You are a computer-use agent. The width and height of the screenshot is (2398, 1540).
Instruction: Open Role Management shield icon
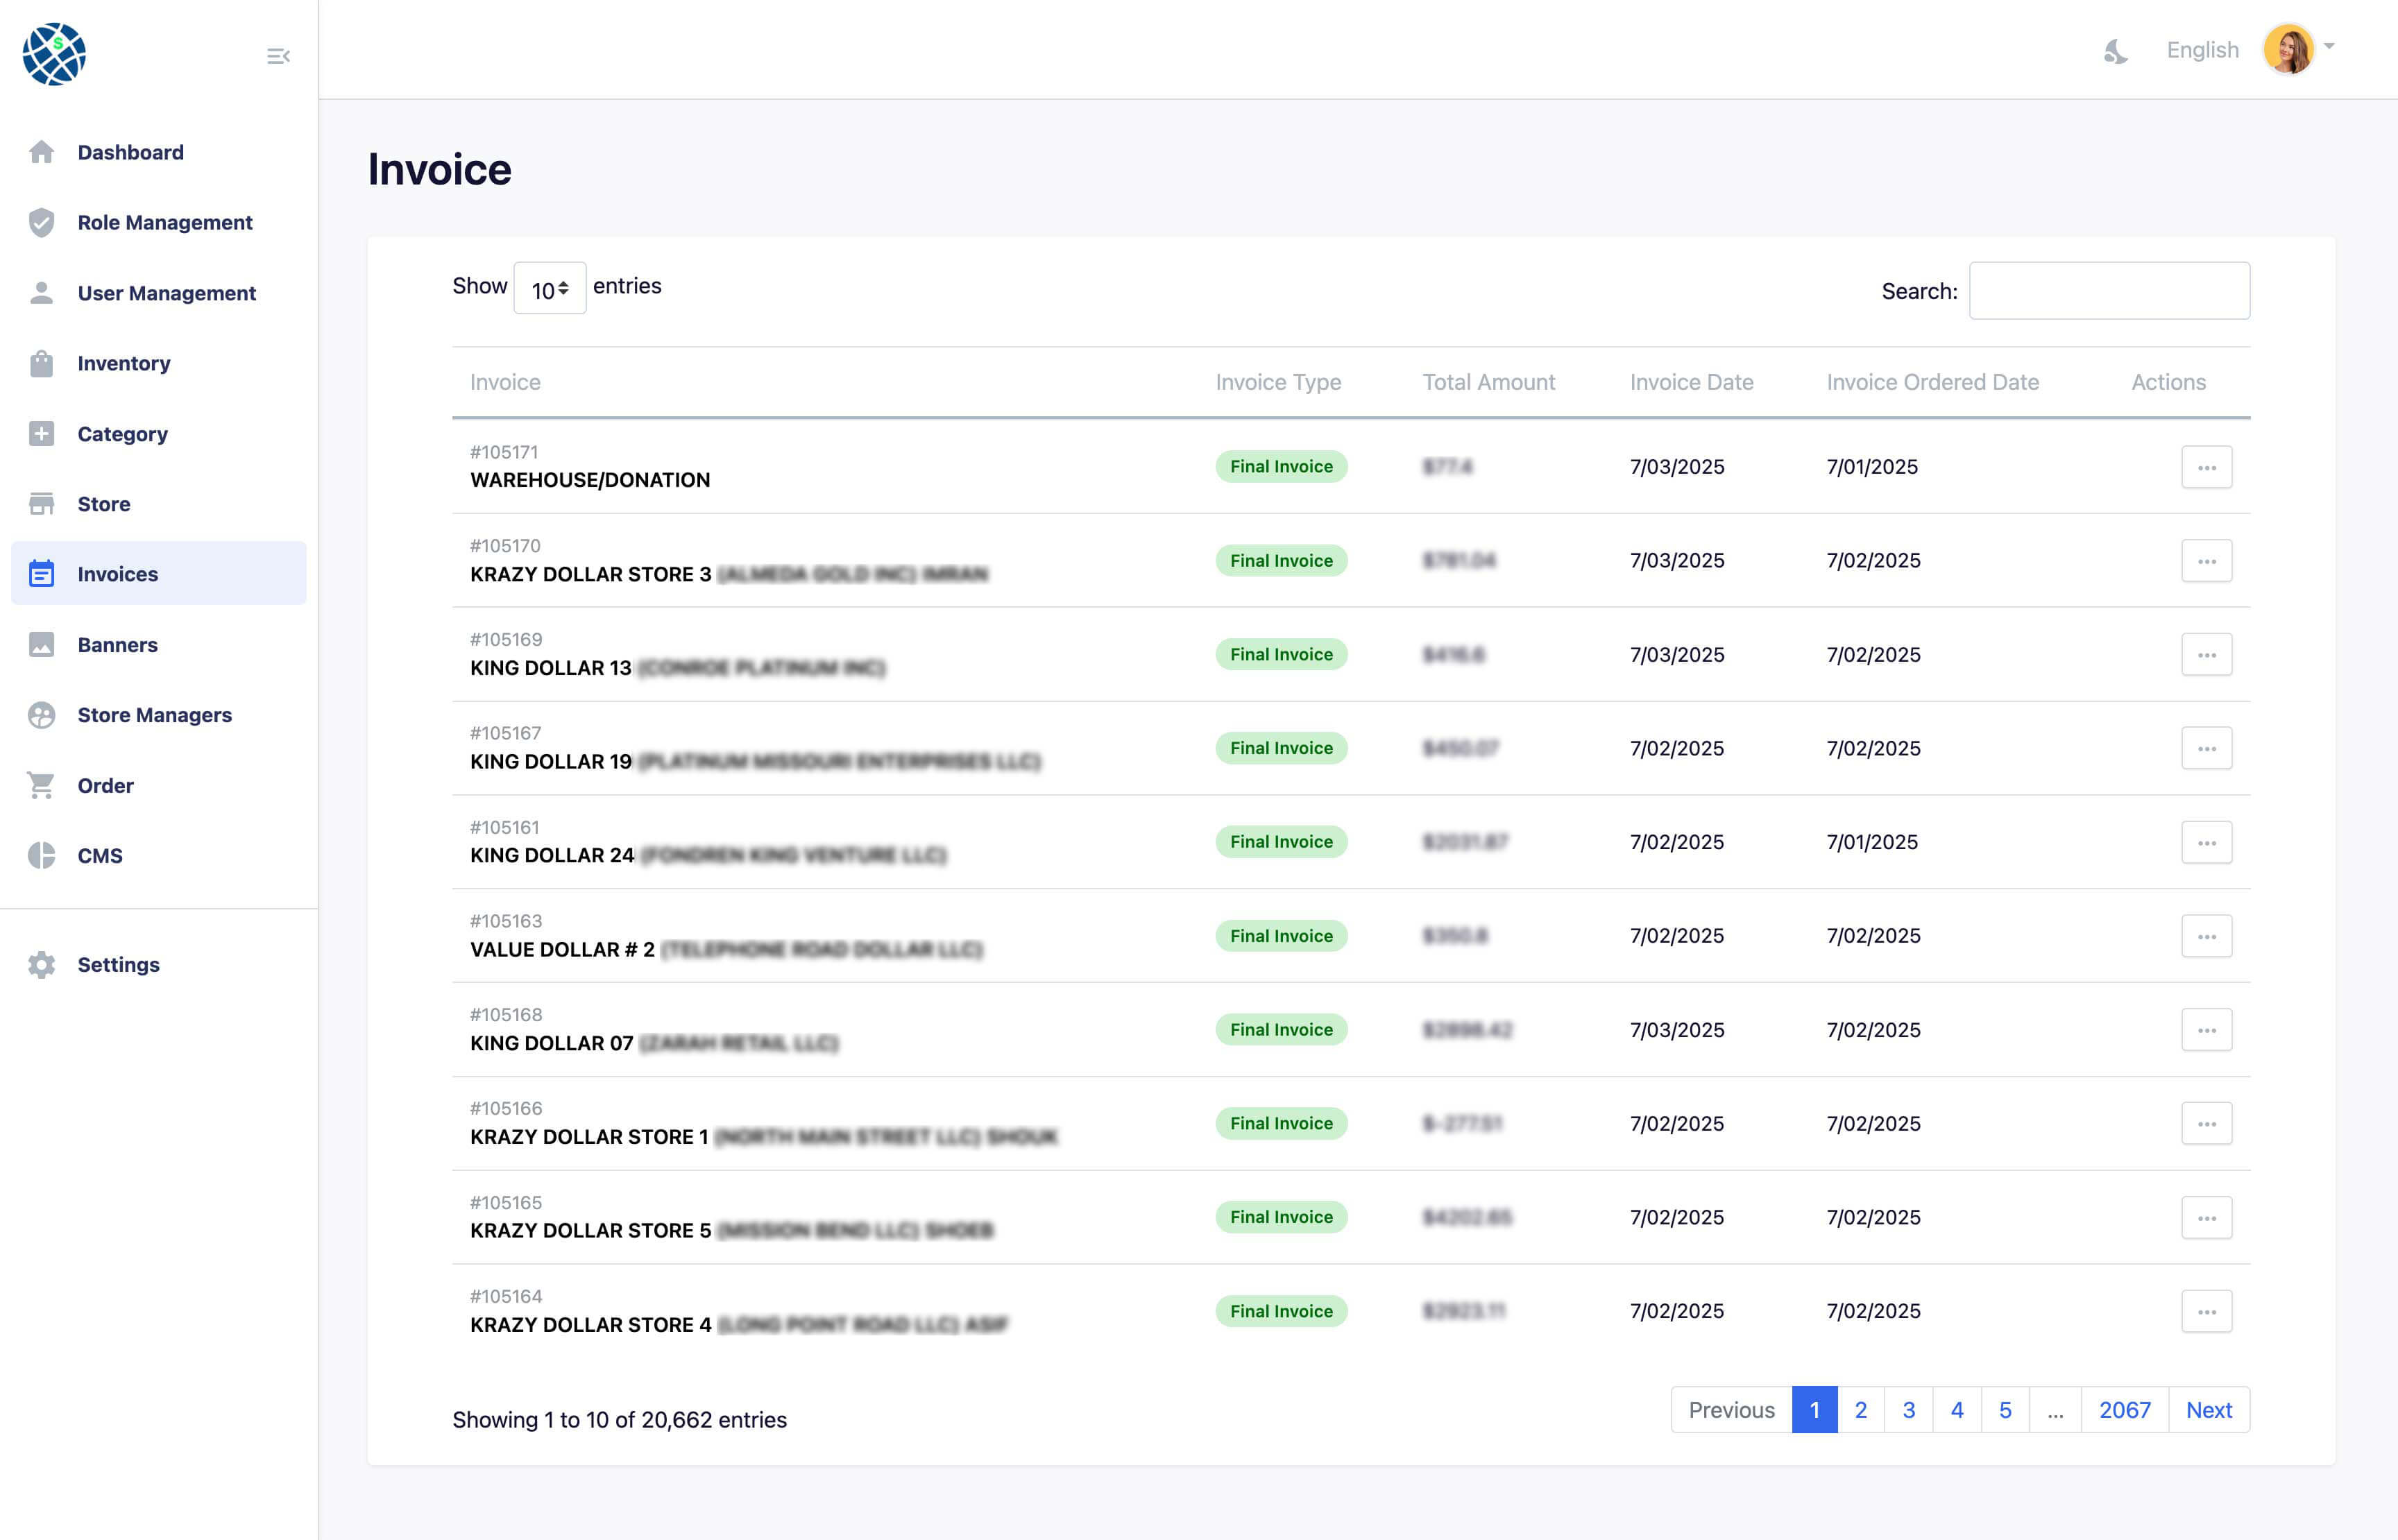pyautogui.click(x=41, y=222)
